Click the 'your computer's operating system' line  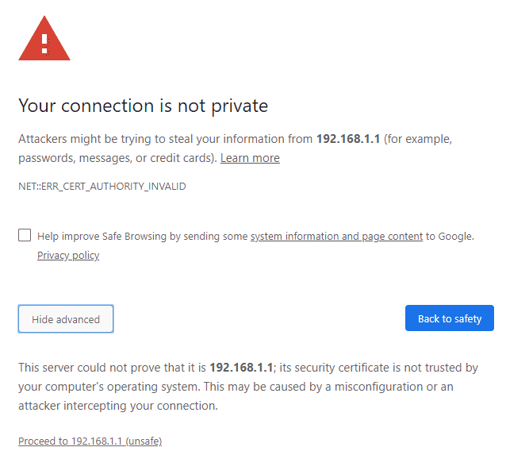(109, 387)
